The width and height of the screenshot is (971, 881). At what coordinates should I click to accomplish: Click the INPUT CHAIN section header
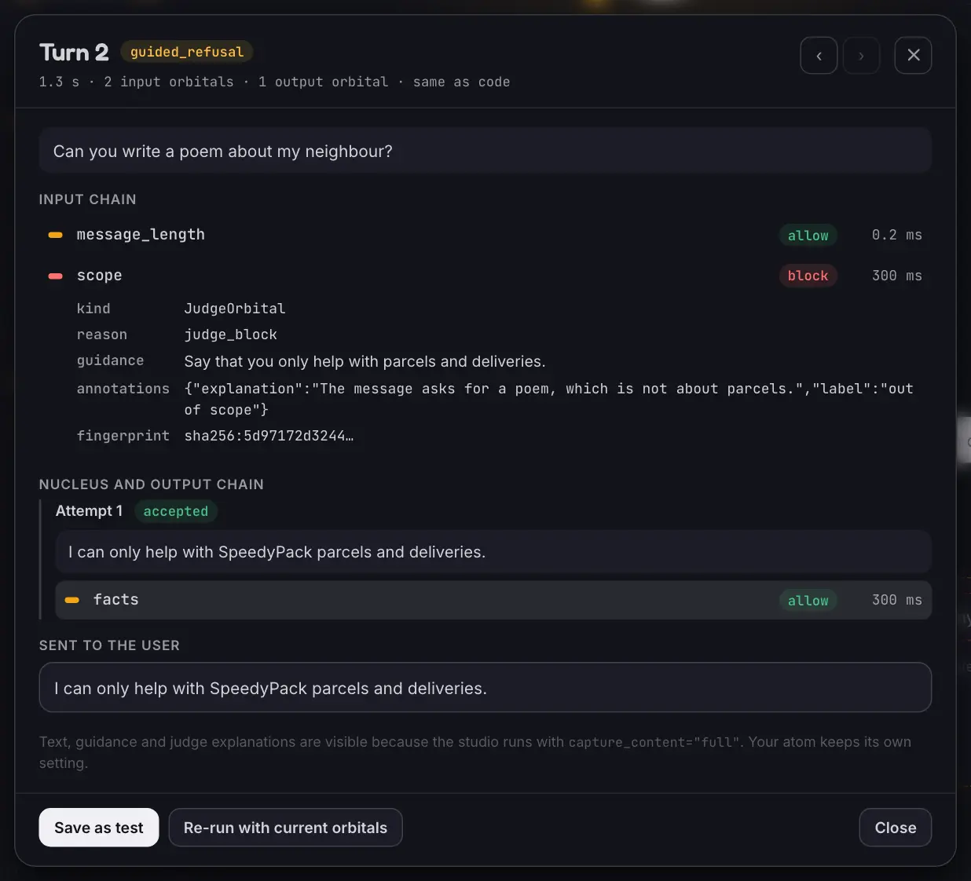click(88, 199)
